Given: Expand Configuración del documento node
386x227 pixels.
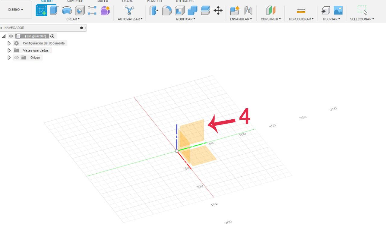Looking at the screenshot, I should click(9, 43).
